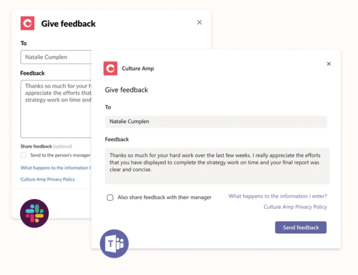
Task: Click the 'Culture Amp' title text
Action: (138, 68)
